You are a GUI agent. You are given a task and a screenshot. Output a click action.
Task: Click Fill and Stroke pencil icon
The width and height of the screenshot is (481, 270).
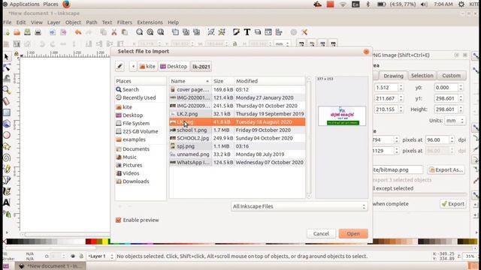pos(236,32)
